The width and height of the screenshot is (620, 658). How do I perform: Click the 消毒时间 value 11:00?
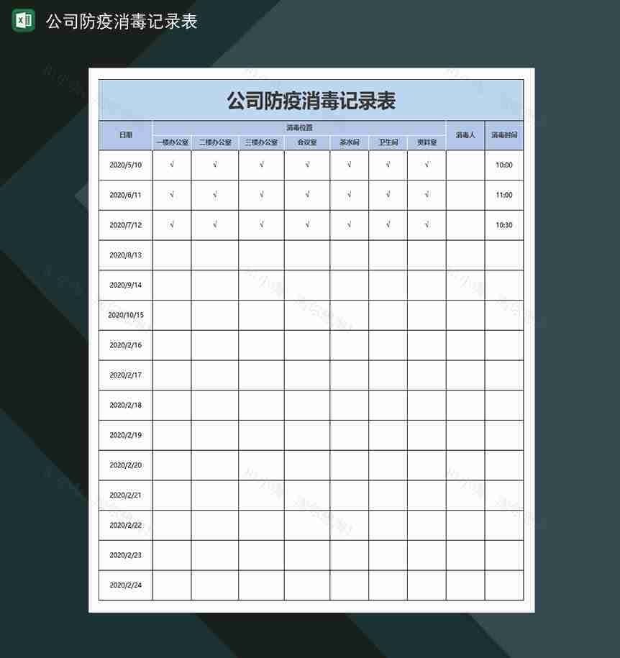(x=503, y=193)
